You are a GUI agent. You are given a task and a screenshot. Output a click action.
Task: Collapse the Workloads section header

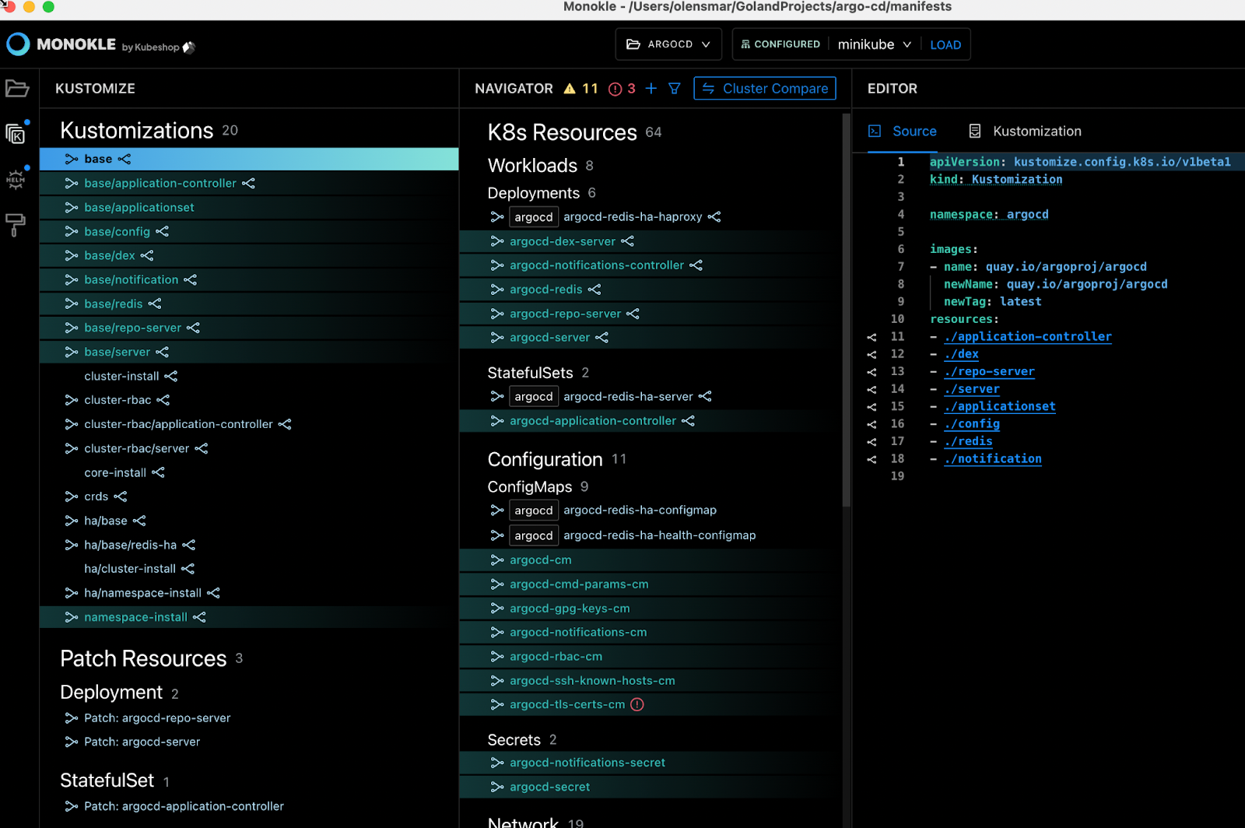coord(532,166)
